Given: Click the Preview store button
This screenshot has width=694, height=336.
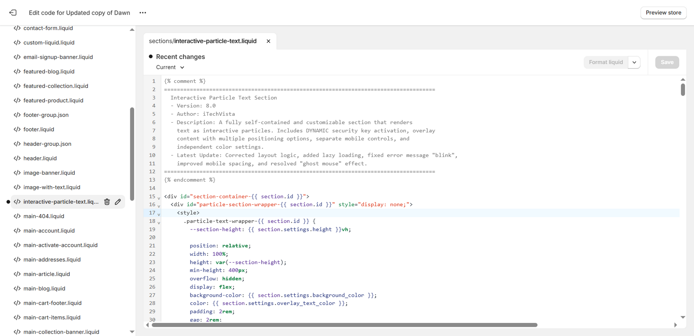Looking at the screenshot, I should (x=664, y=13).
